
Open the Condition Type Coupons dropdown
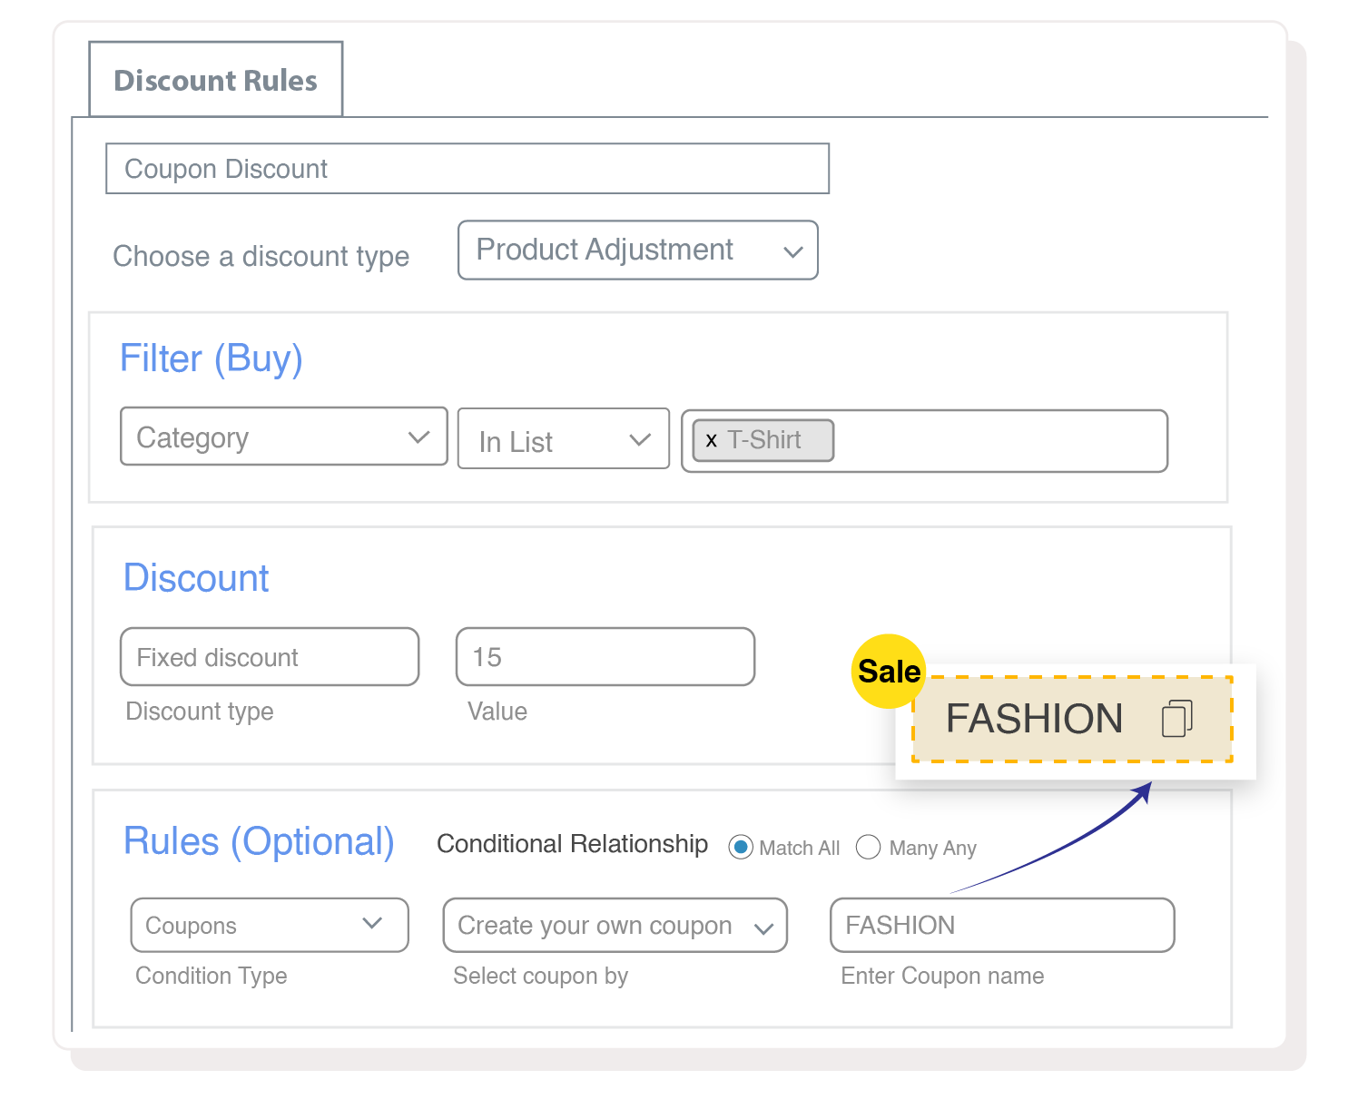point(269,926)
